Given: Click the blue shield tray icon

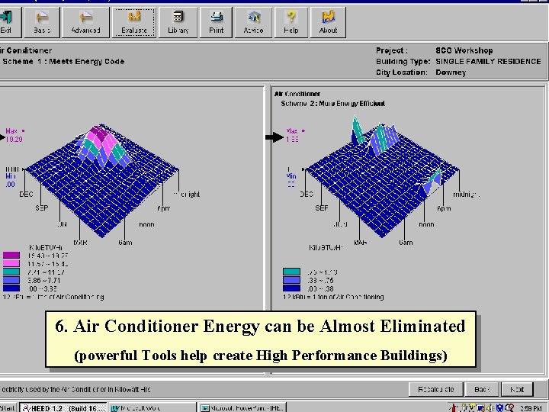Looking at the screenshot, I should coord(499,407).
